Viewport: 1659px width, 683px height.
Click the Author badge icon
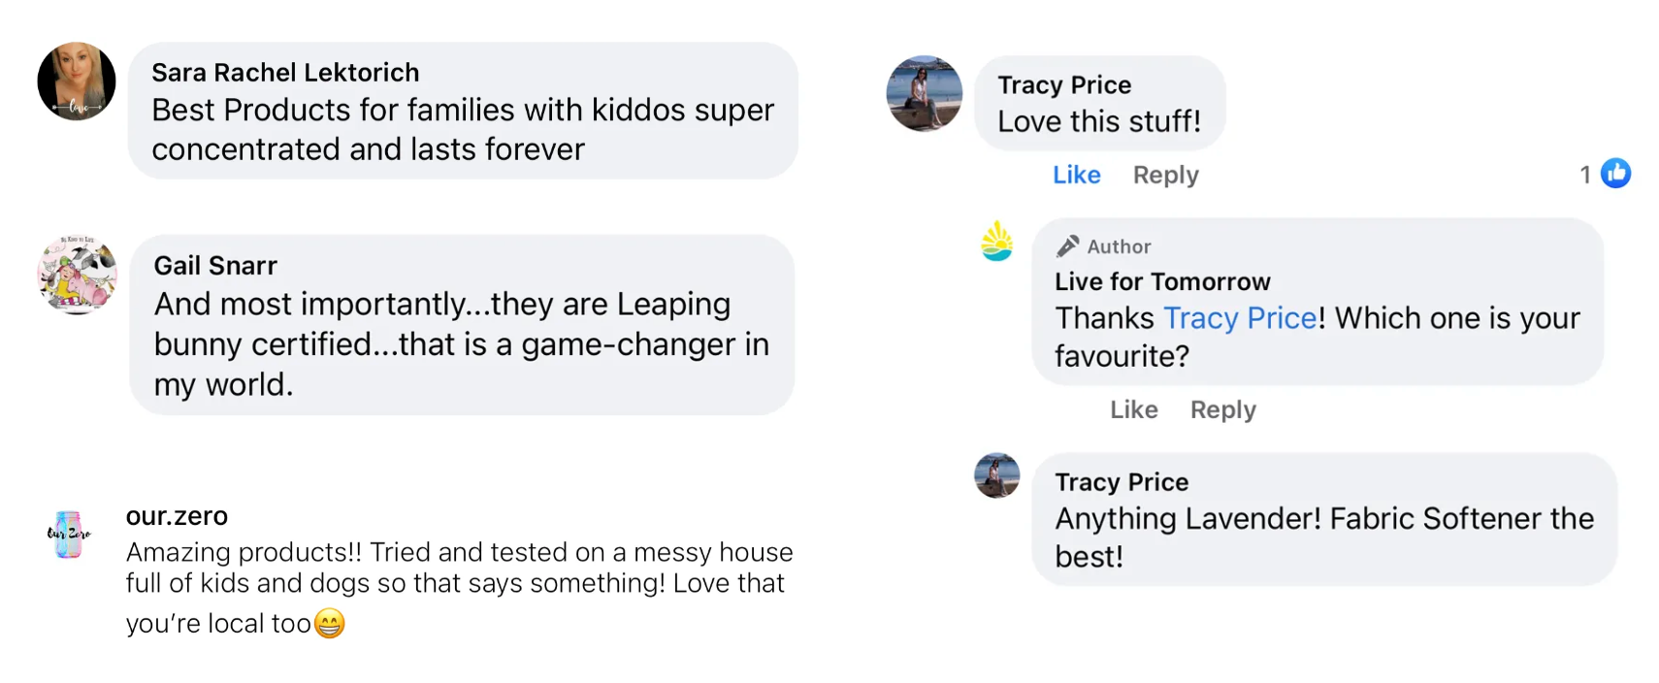(1068, 246)
